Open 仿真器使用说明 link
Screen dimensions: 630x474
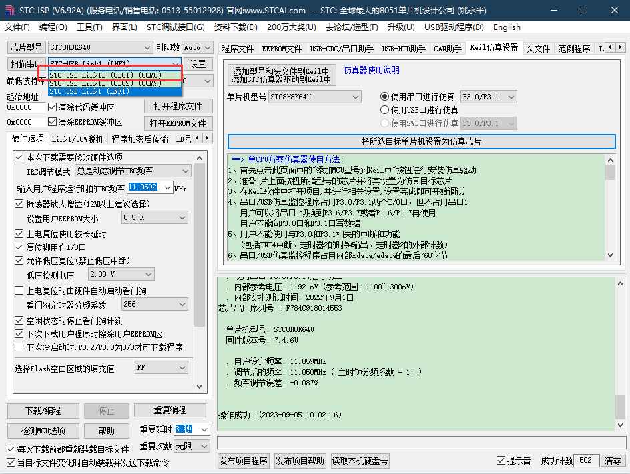(371, 70)
